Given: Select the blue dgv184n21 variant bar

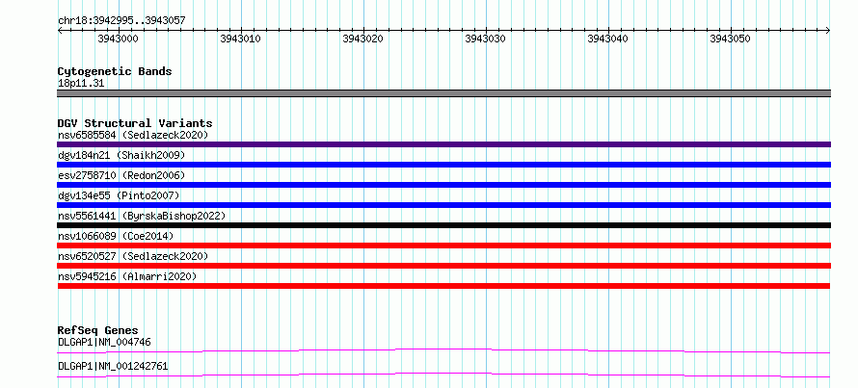Looking at the screenshot, I should pyautogui.click(x=443, y=165).
